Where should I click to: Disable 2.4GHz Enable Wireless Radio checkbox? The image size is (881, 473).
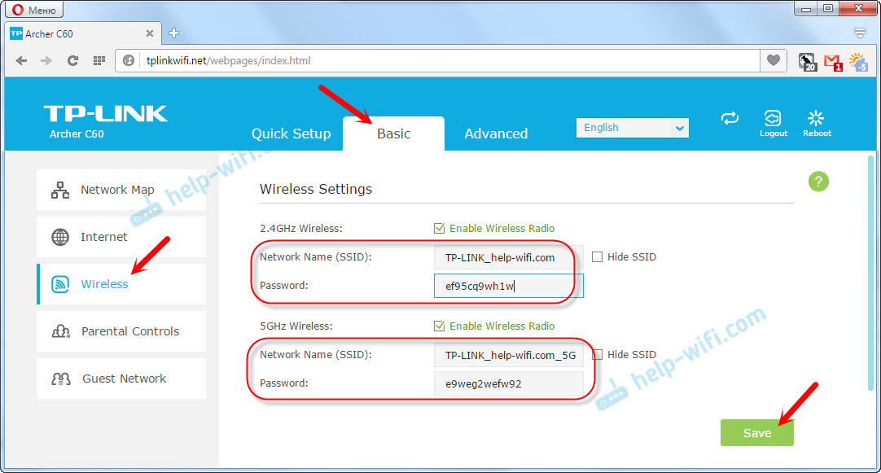(x=440, y=229)
